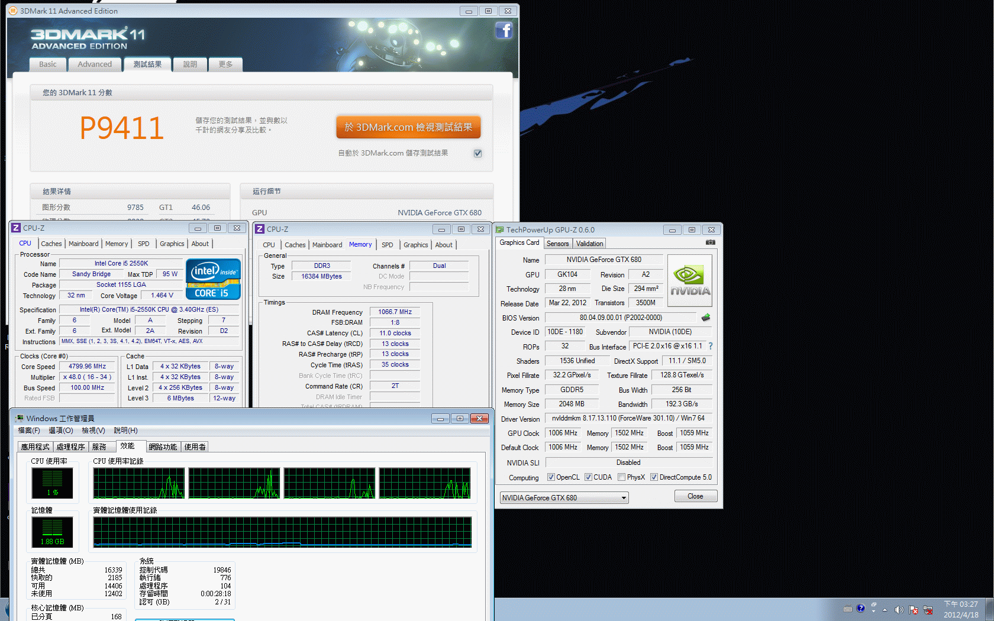Switch to 網路功能 tab in Task Manager
The width and height of the screenshot is (994, 621).
coord(163,447)
